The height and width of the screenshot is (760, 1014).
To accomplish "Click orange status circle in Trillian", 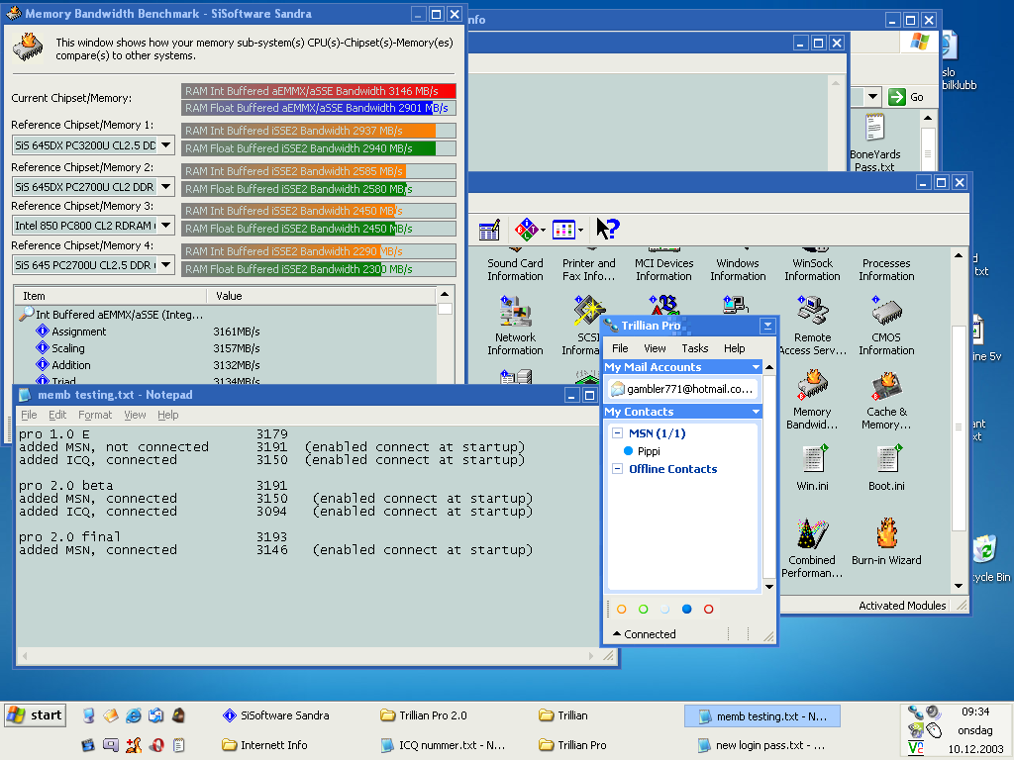I will (x=622, y=609).
